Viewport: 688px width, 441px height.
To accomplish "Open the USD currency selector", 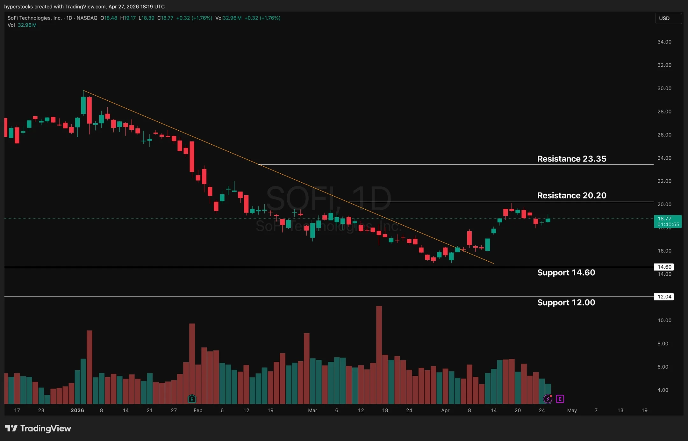I will (x=668, y=18).
